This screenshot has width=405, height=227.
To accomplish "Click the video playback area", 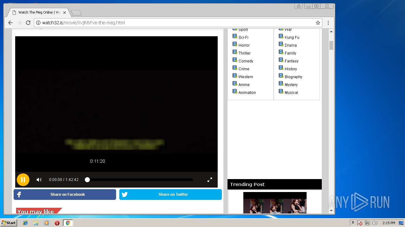I will 116,104.
